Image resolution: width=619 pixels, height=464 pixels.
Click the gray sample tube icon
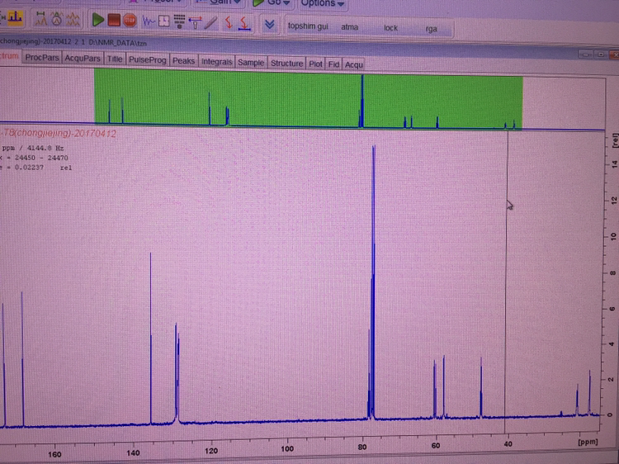click(210, 23)
